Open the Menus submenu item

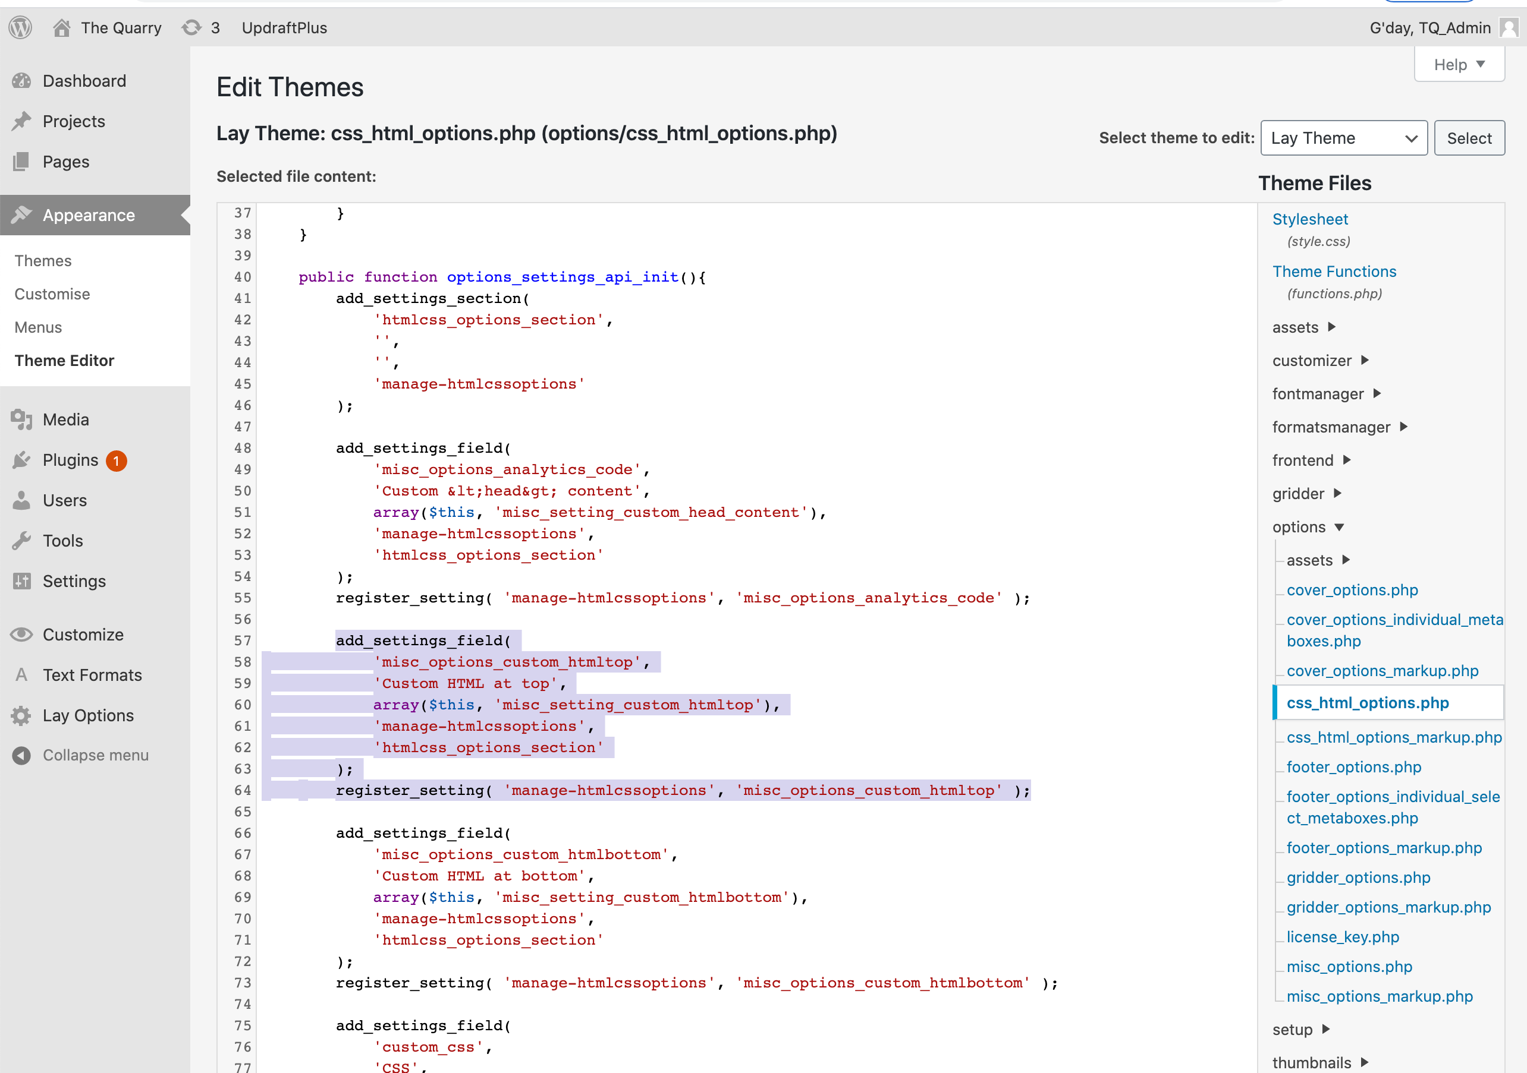(38, 327)
